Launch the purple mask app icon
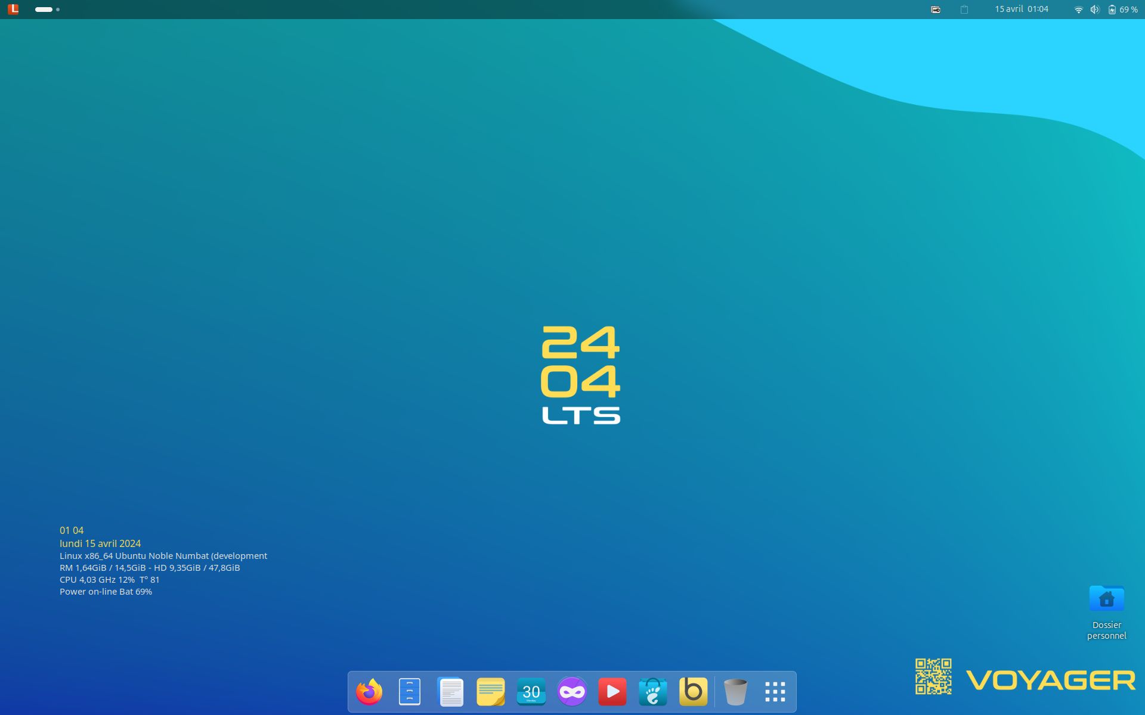 pos(572,692)
